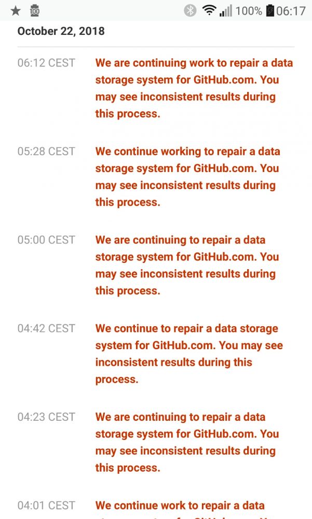
Task: Open the 05:28 CEST status update
Action: click(x=194, y=177)
